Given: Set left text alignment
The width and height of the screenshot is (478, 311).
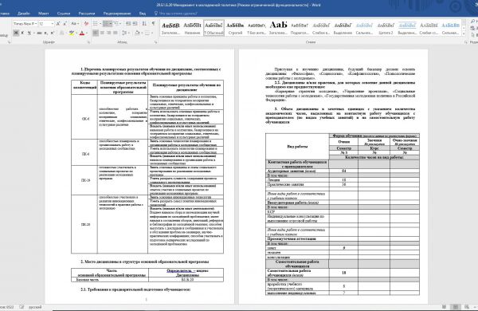Looking at the screenshot, I should tap(96, 33).
